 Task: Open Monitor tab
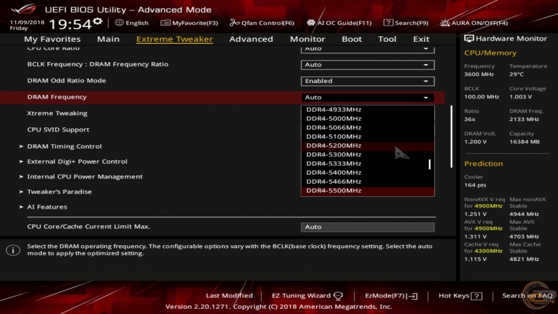pos(307,39)
